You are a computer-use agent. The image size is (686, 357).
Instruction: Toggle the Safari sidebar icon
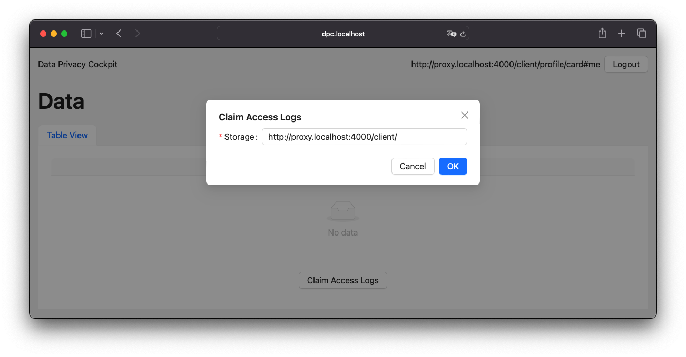pyautogui.click(x=86, y=34)
